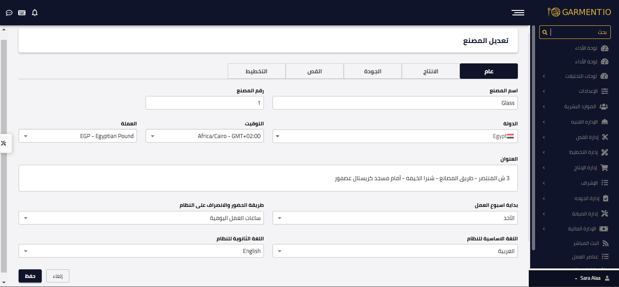The width and height of the screenshot is (619, 287).
Task: Expand the إدارة الإنتاج sidebar menu
Action: [575, 167]
